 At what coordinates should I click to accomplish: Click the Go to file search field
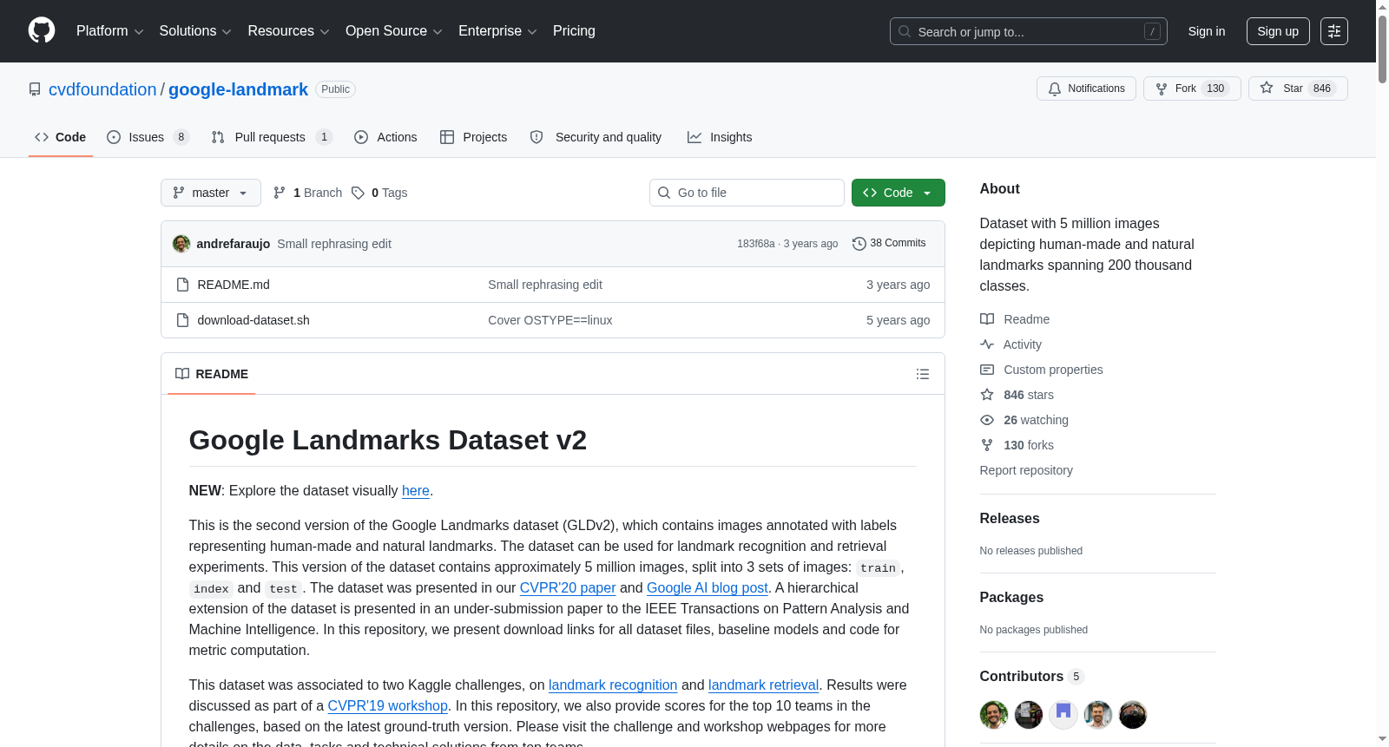click(x=747, y=193)
